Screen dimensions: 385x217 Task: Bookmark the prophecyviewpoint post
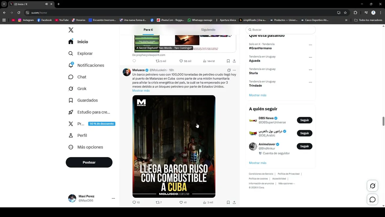tap(228, 61)
